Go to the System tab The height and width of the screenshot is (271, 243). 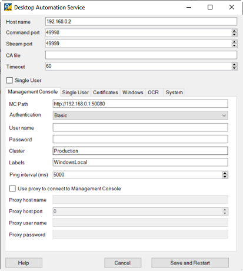(174, 92)
